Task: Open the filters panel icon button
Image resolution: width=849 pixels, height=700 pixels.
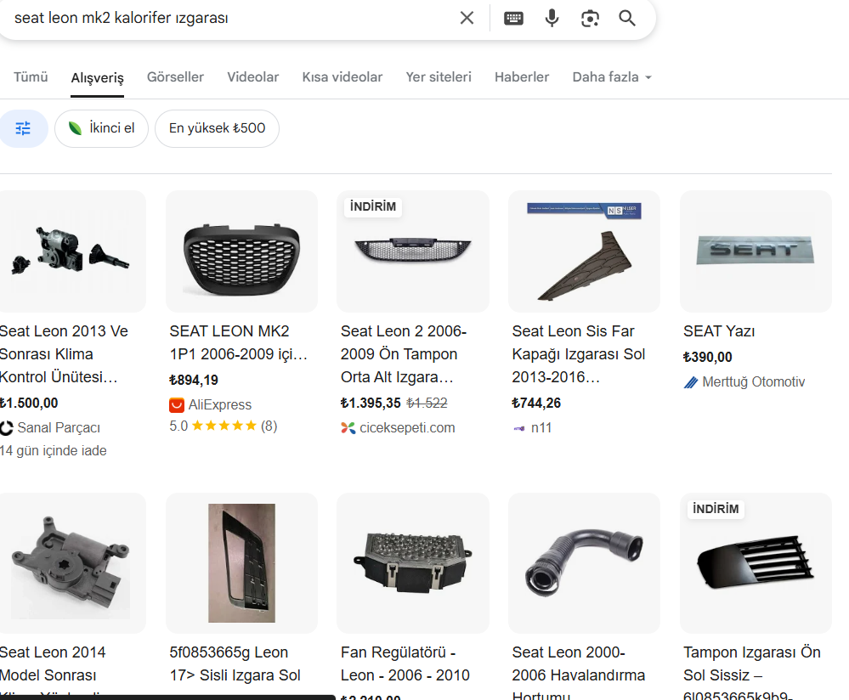Action: point(23,128)
